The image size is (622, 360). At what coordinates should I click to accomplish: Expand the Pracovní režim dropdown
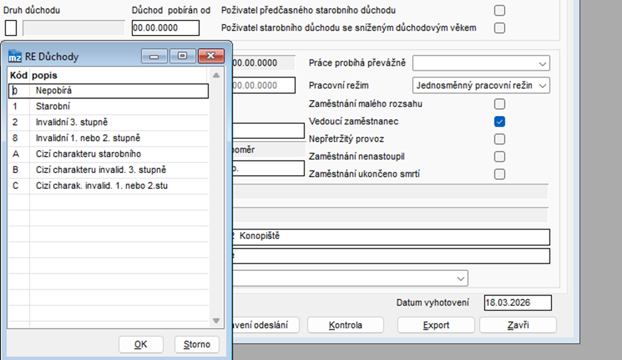[480, 86]
